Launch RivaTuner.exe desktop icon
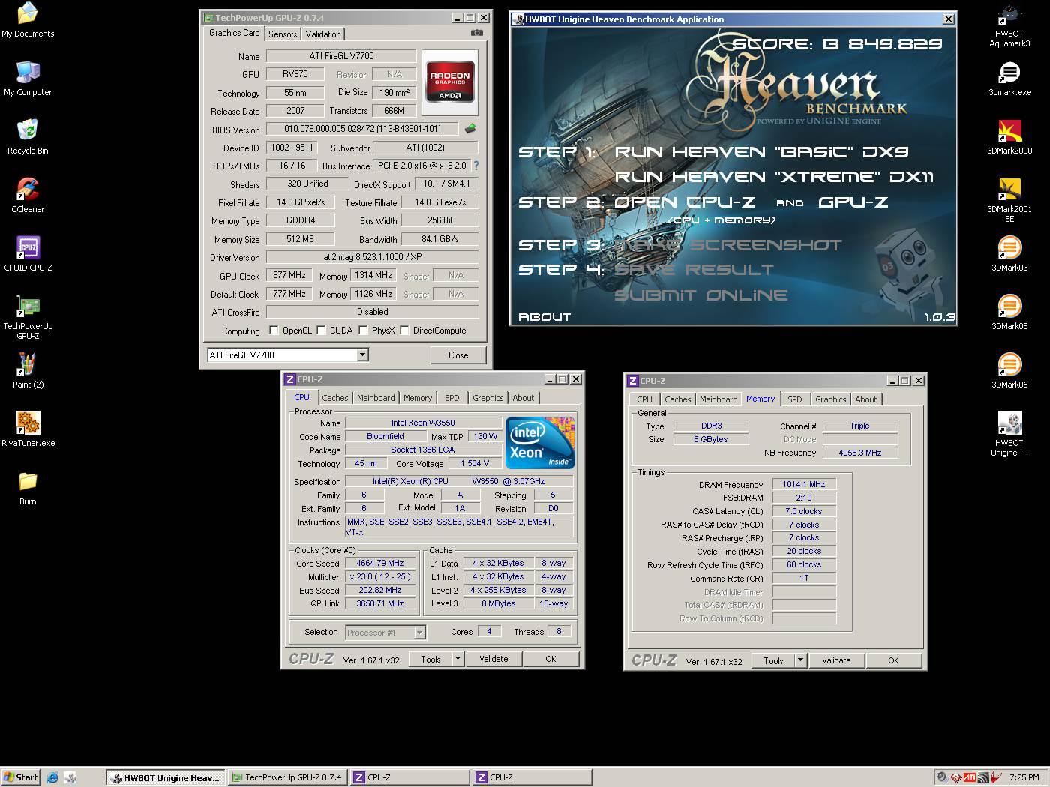This screenshot has width=1050, height=787. pyautogui.click(x=28, y=429)
